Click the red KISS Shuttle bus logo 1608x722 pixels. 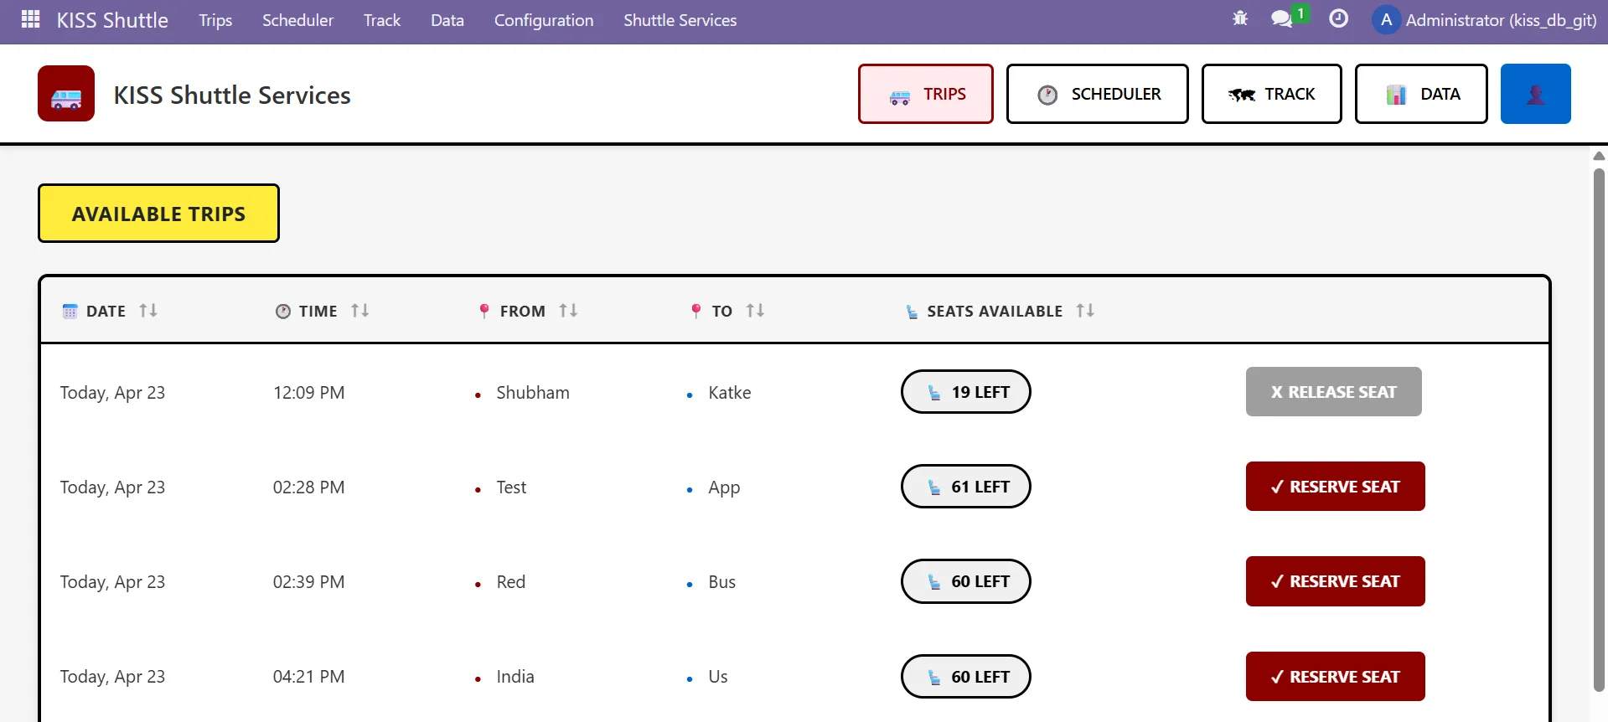(x=66, y=94)
